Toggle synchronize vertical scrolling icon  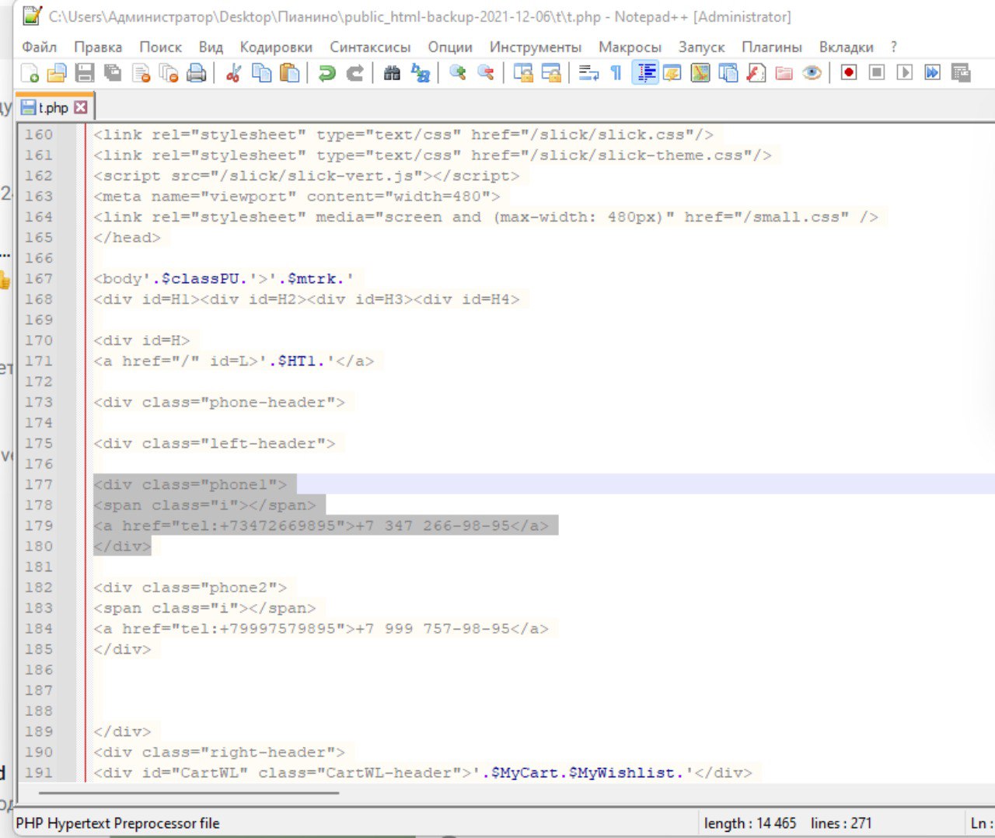523,73
